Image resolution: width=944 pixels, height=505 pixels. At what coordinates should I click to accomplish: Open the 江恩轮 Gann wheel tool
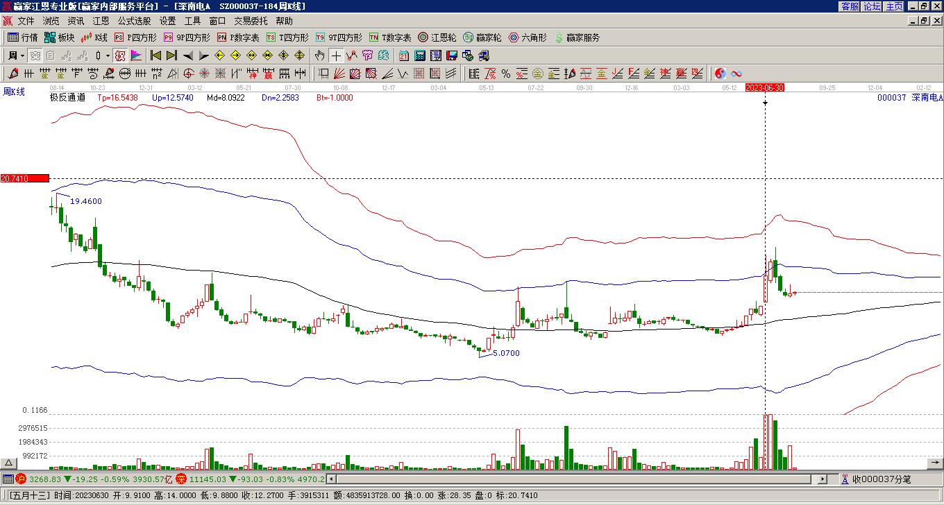click(x=437, y=37)
